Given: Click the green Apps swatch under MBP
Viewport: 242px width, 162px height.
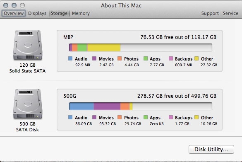Looking at the screenshot, I should point(146,58).
